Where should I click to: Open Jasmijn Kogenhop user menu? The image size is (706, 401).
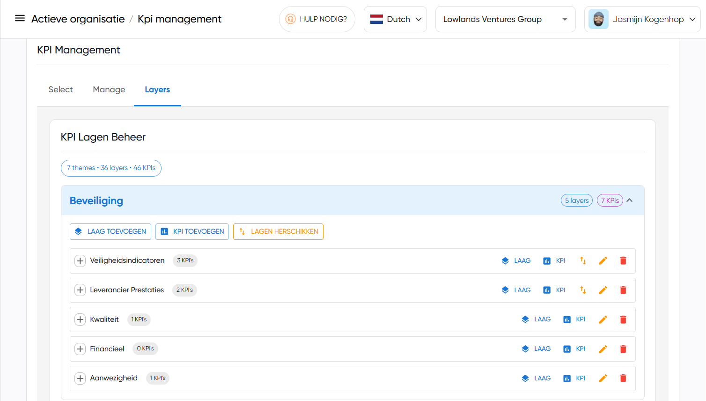coord(642,19)
